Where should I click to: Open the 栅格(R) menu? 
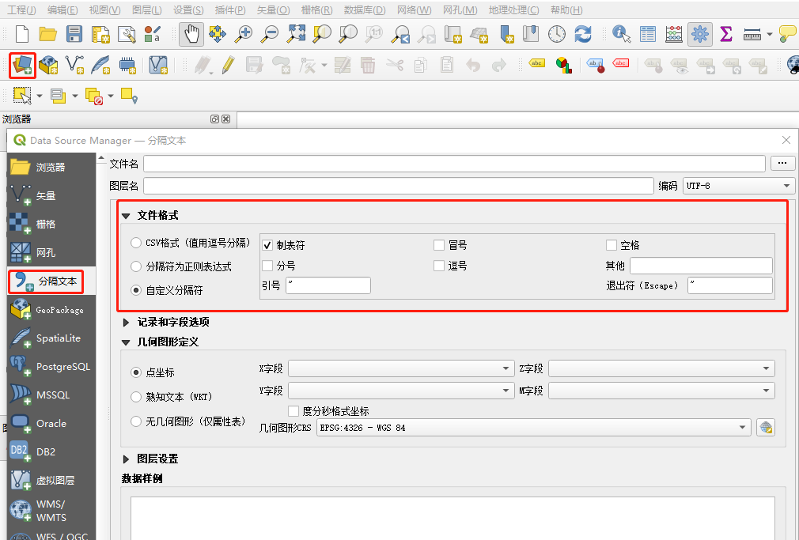(x=316, y=9)
